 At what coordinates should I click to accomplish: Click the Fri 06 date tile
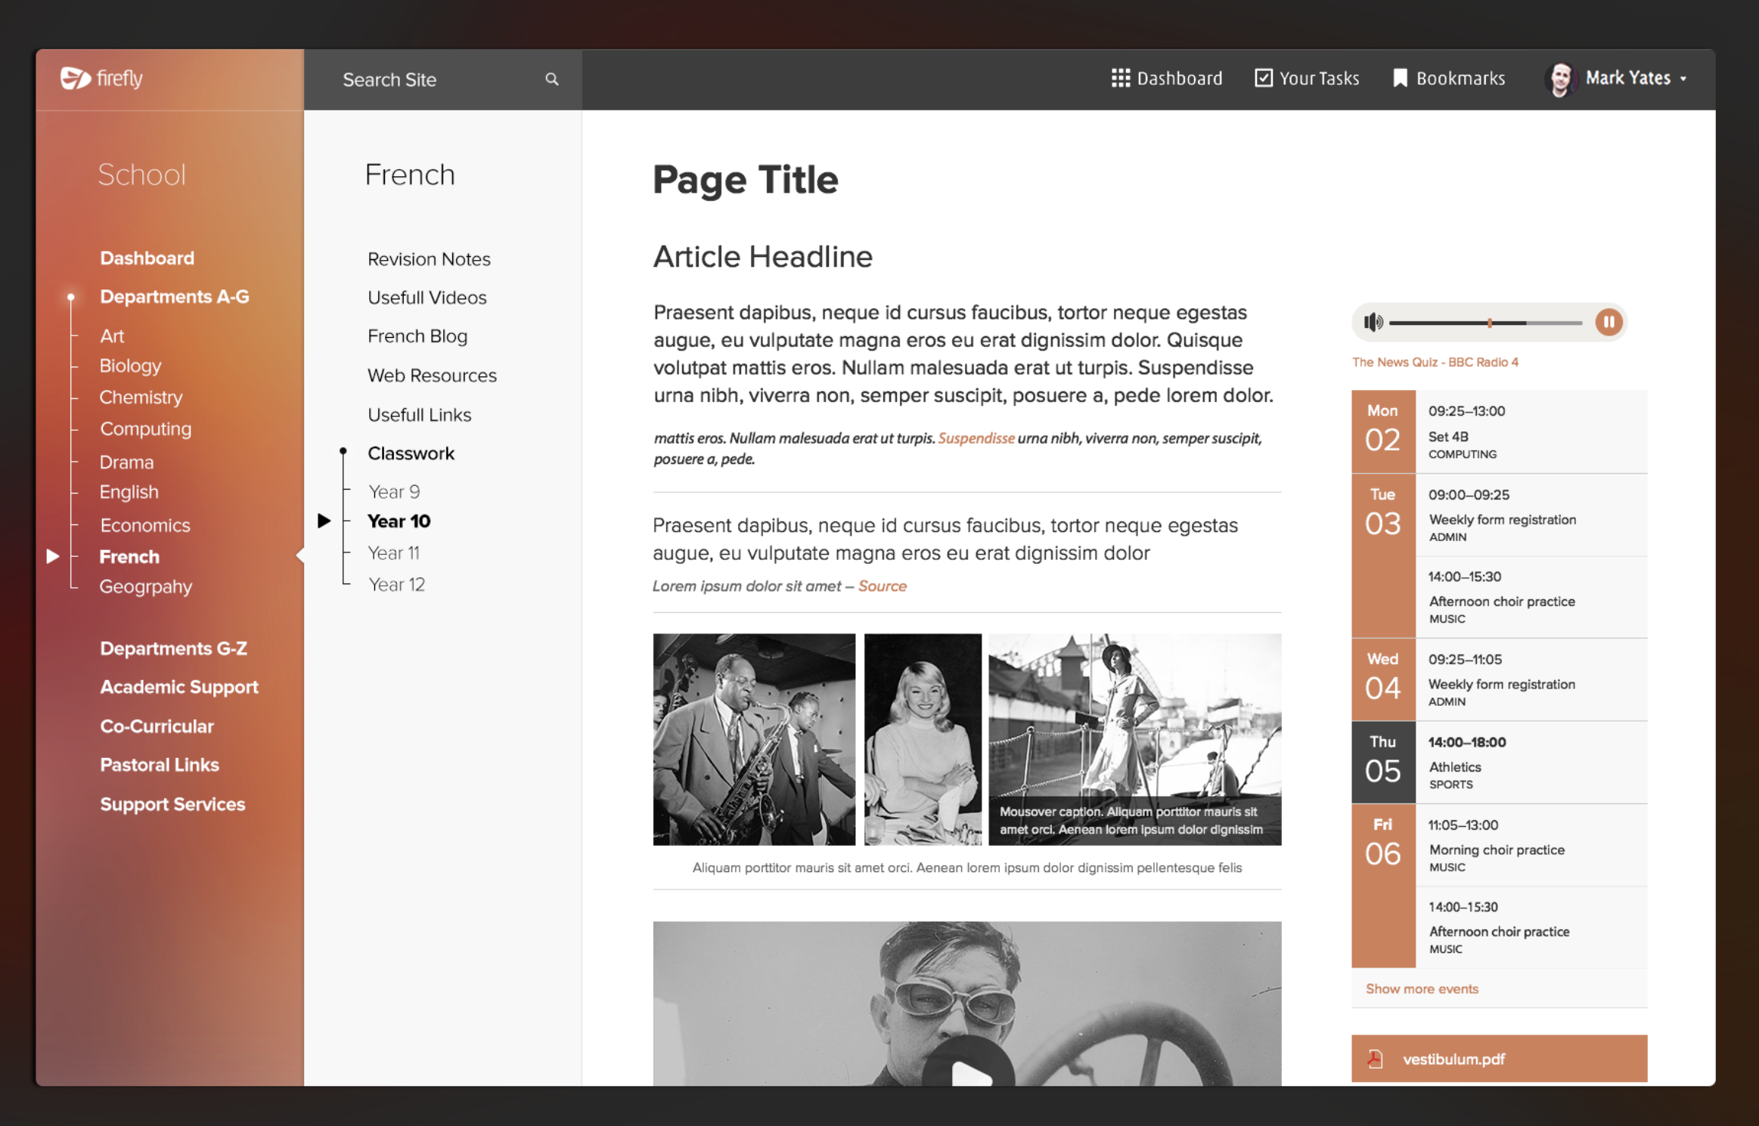[1383, 886]
